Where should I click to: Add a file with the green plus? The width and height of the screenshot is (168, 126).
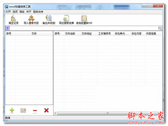[12, 110]
